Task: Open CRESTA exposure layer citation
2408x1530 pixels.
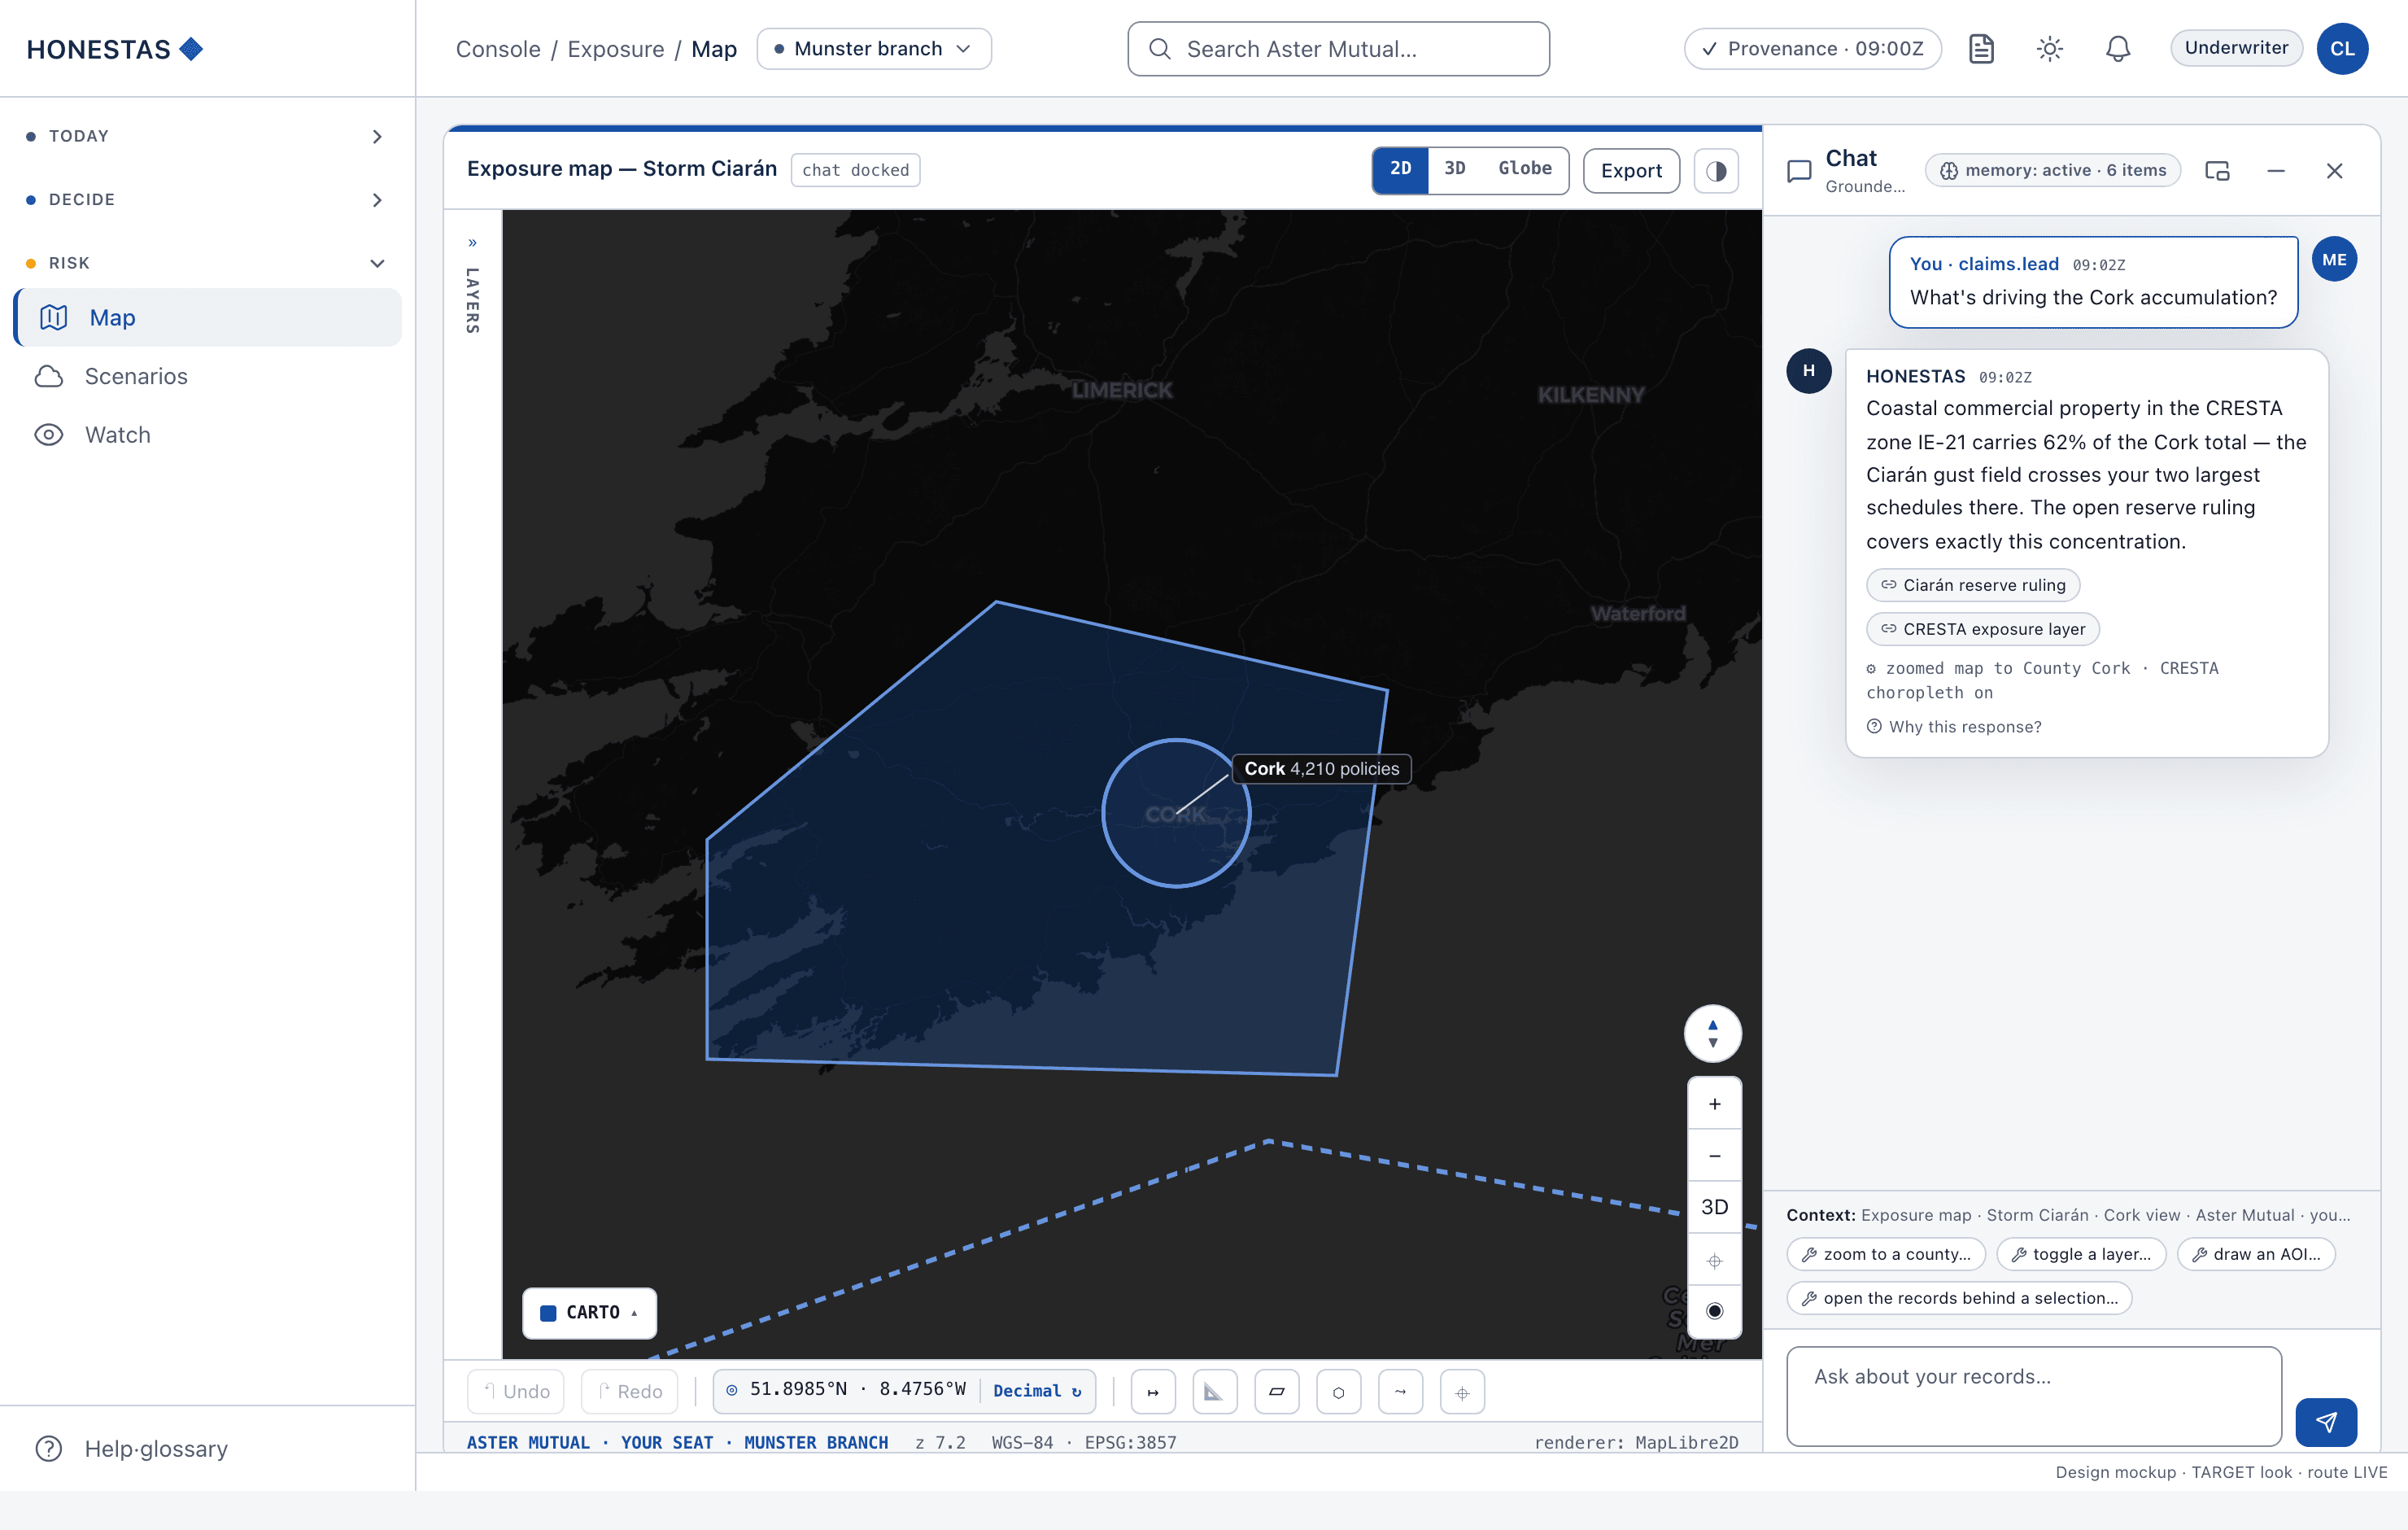Action: coord(1982,629)
